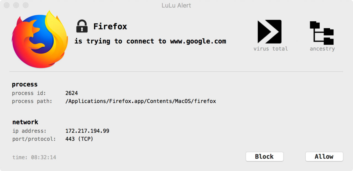
Task: Click the padlock signing-status icon
Action: (82, 26)
